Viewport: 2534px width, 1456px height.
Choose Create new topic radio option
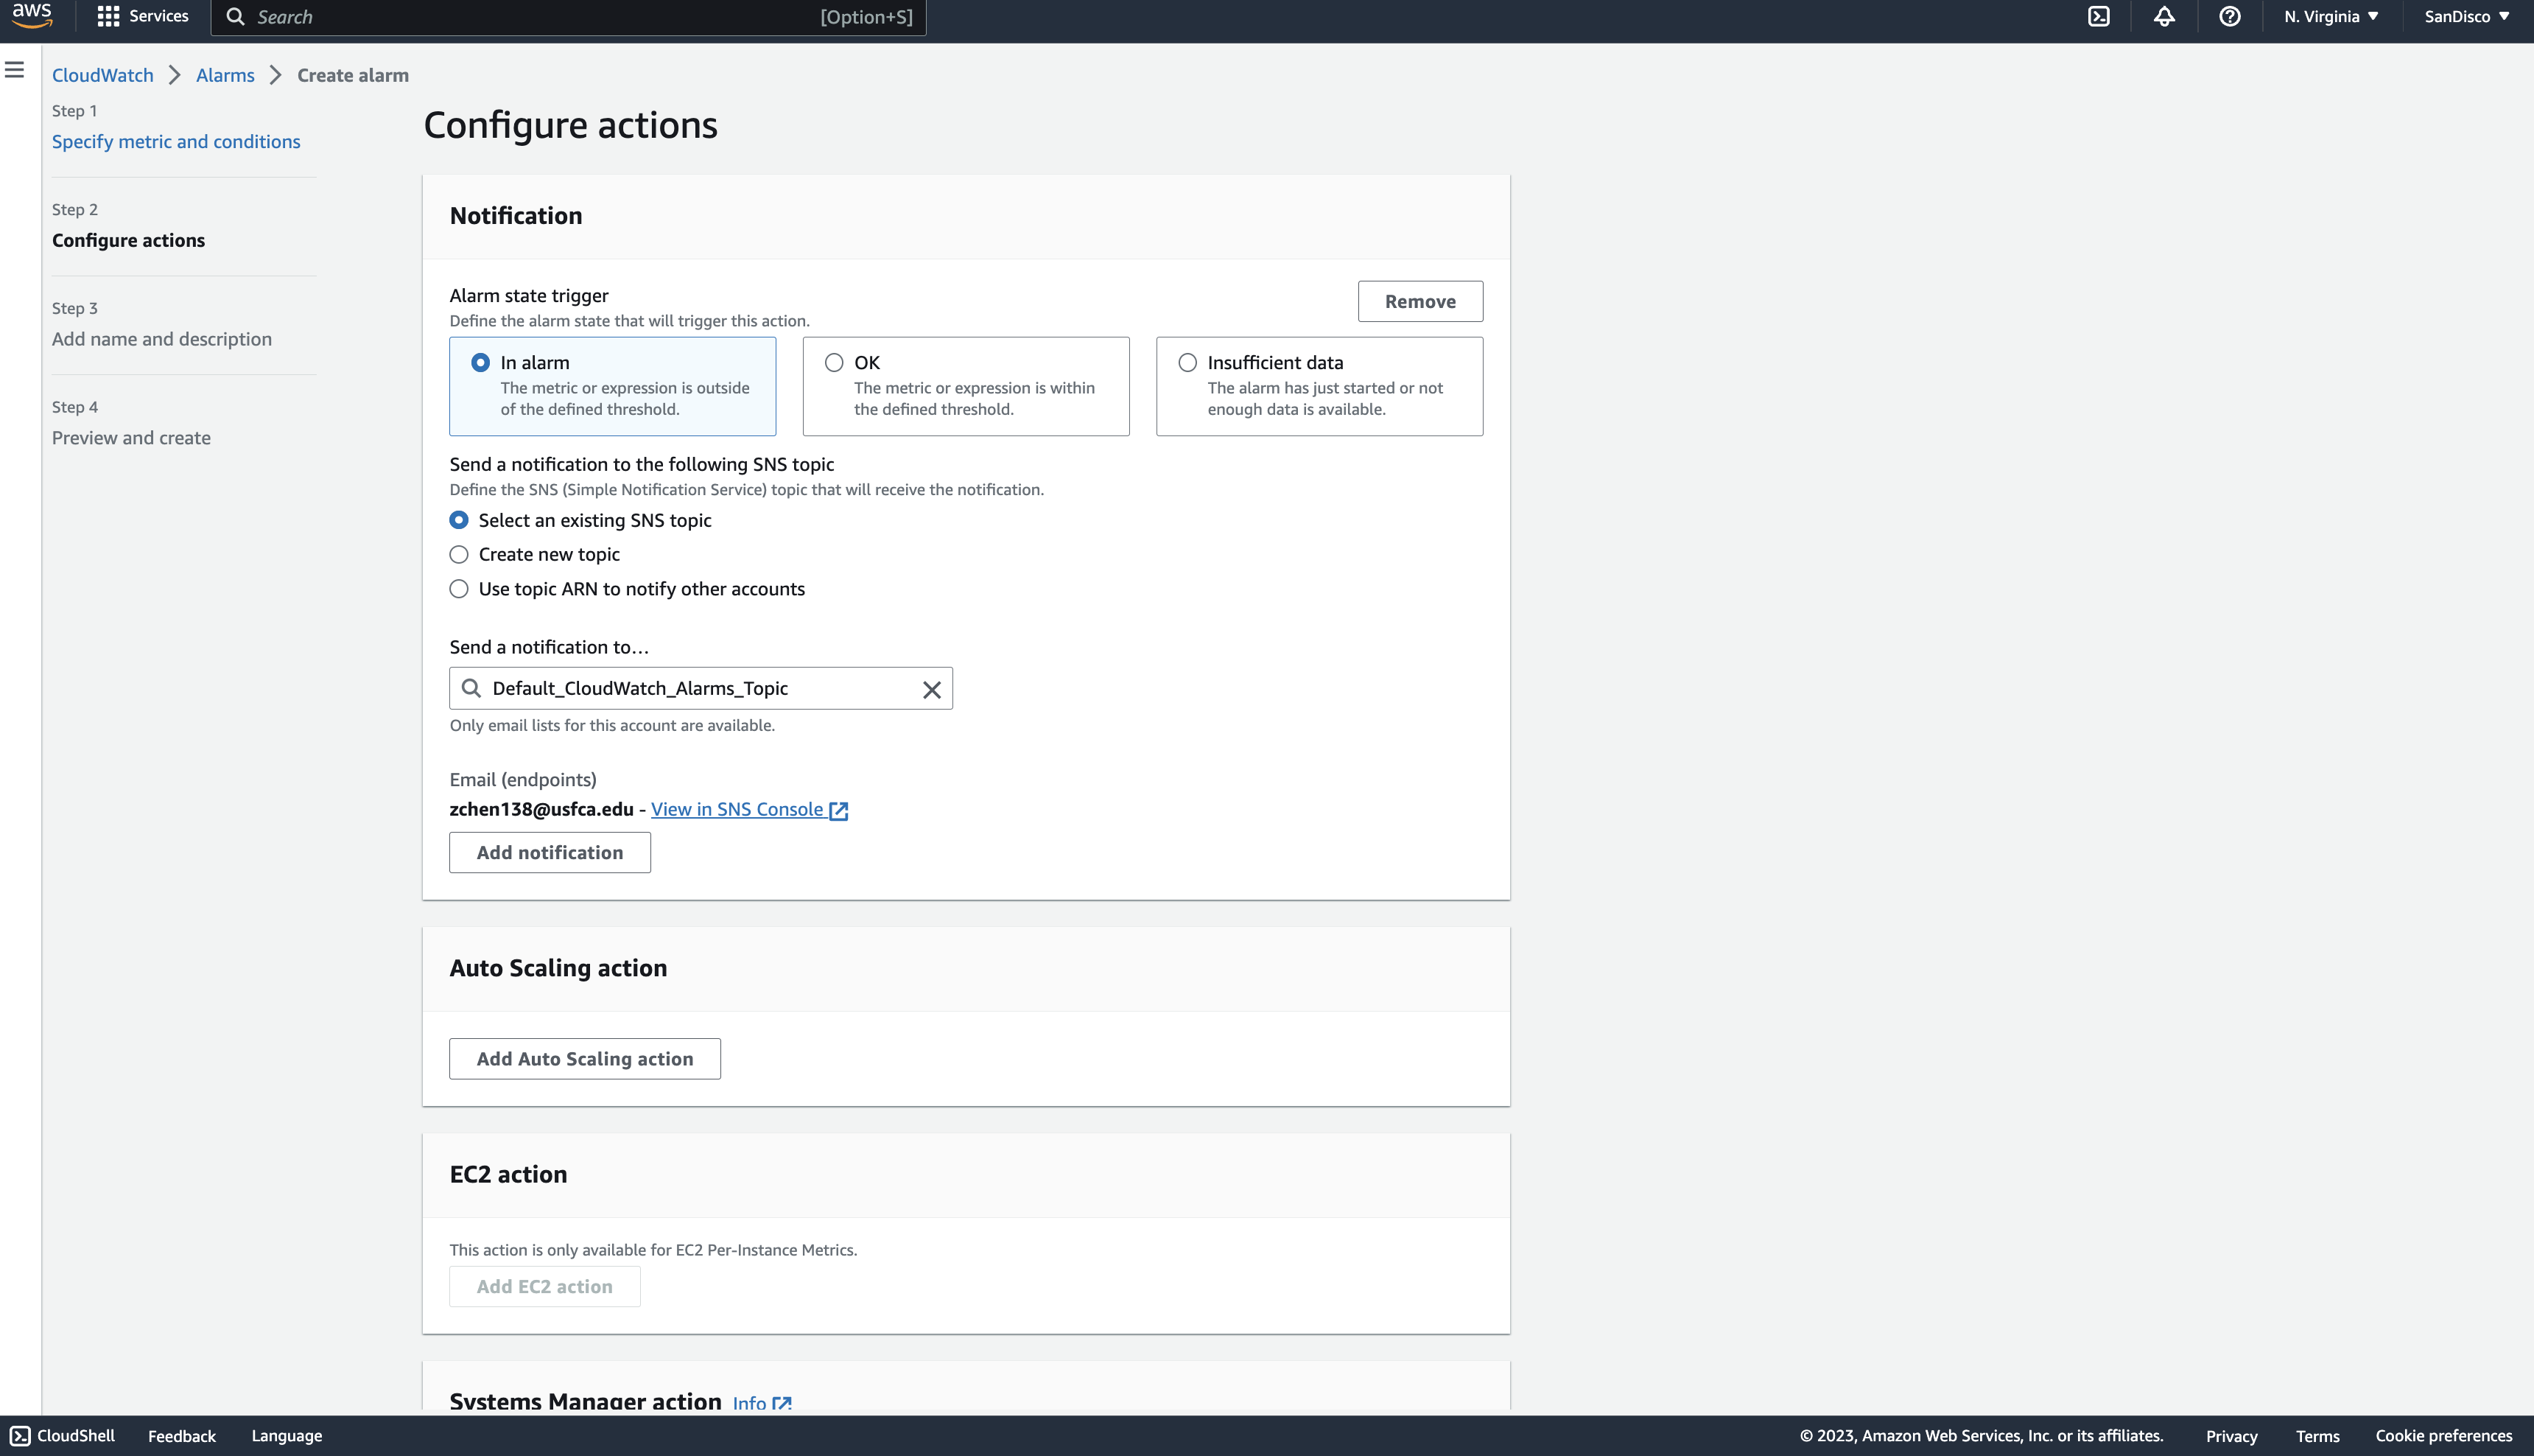(459, 555)
